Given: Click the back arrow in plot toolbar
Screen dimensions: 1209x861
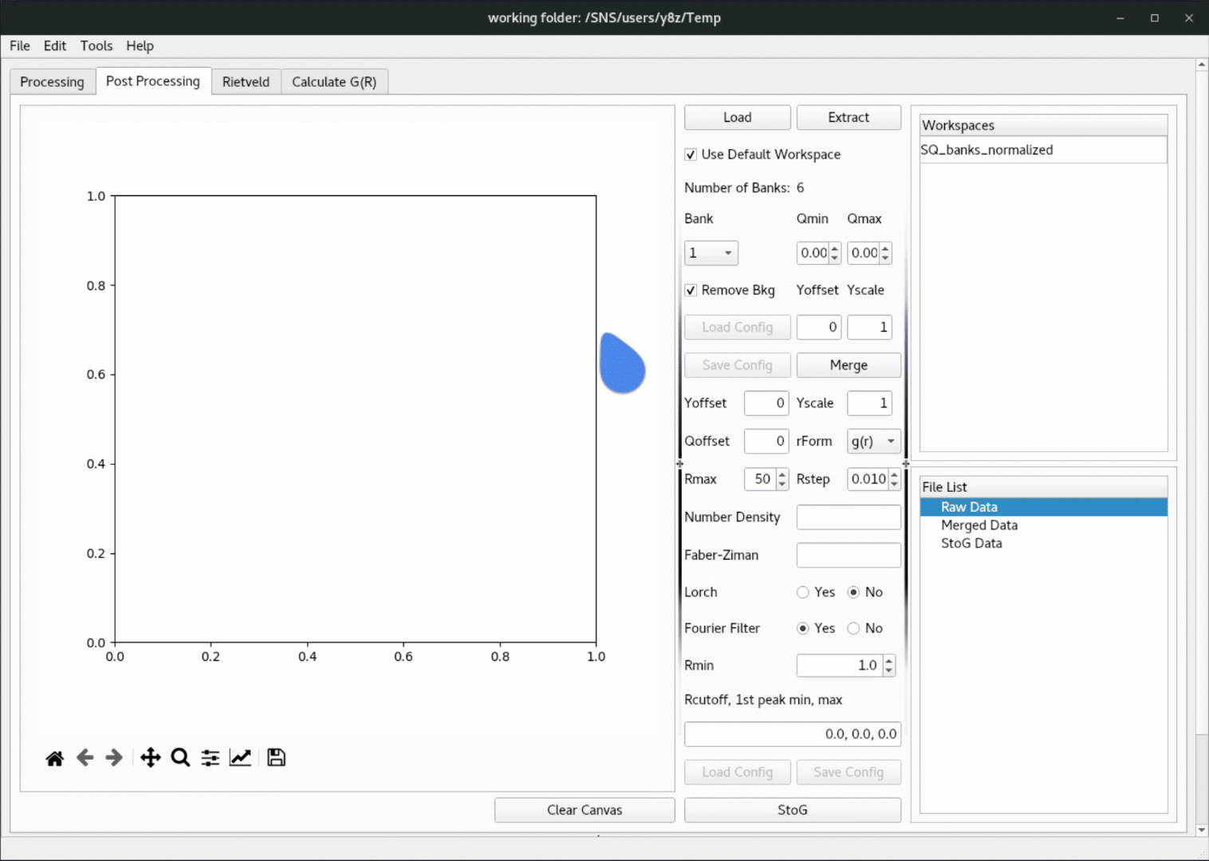Looking at the screenshot, I should tap(85, 758).
